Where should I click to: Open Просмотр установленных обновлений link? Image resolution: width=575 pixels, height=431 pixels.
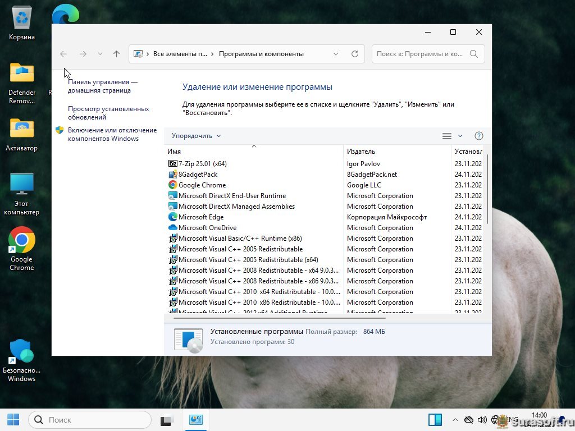click(108, 113)
